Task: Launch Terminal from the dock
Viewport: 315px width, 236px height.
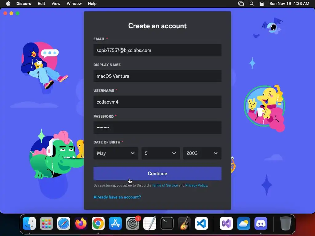Action: coord(167,223)
